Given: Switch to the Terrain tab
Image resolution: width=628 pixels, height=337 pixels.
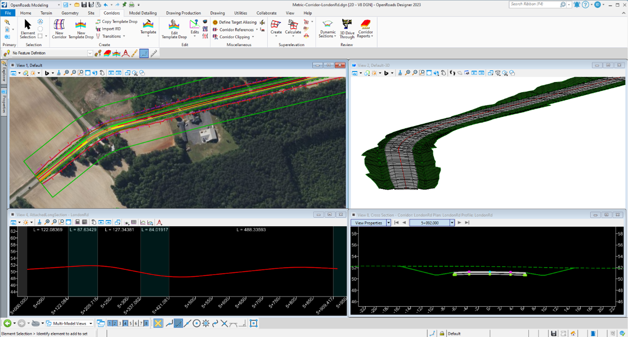Looking at the screenshot, I should pyautogui.click(x=46, y=13).
